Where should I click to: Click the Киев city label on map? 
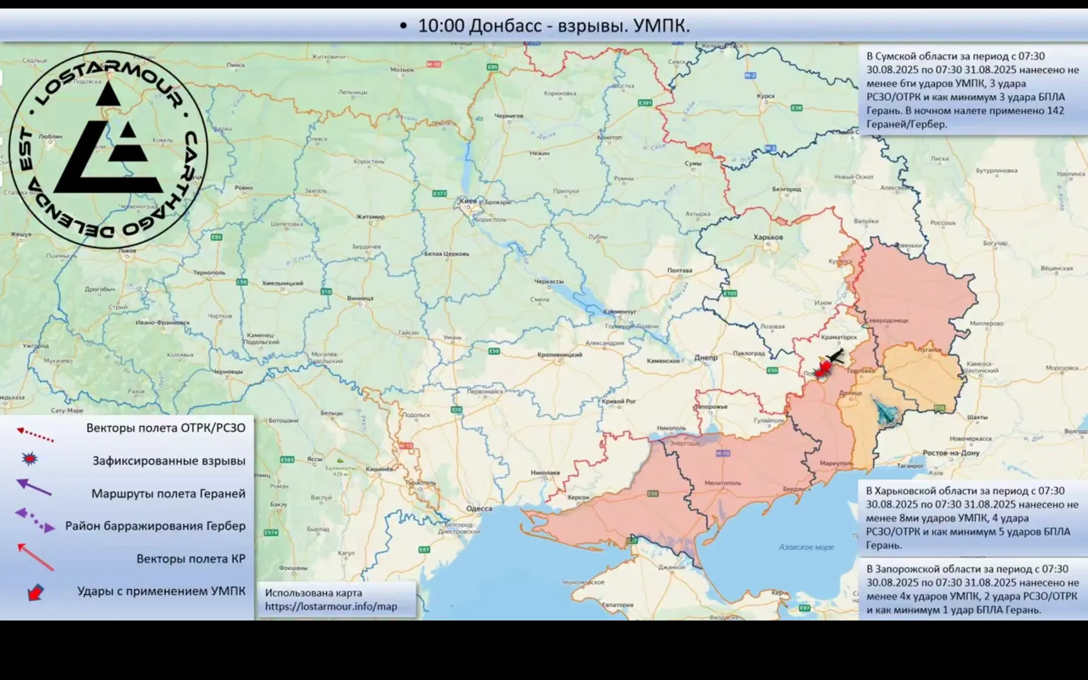(468, 201)
